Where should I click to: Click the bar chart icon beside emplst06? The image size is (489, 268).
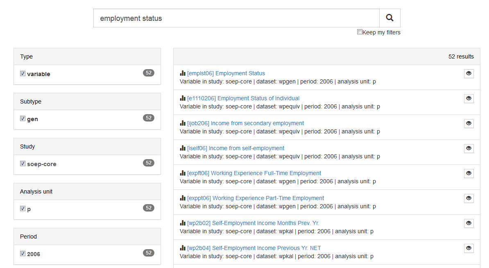click(x=183, y=73)
